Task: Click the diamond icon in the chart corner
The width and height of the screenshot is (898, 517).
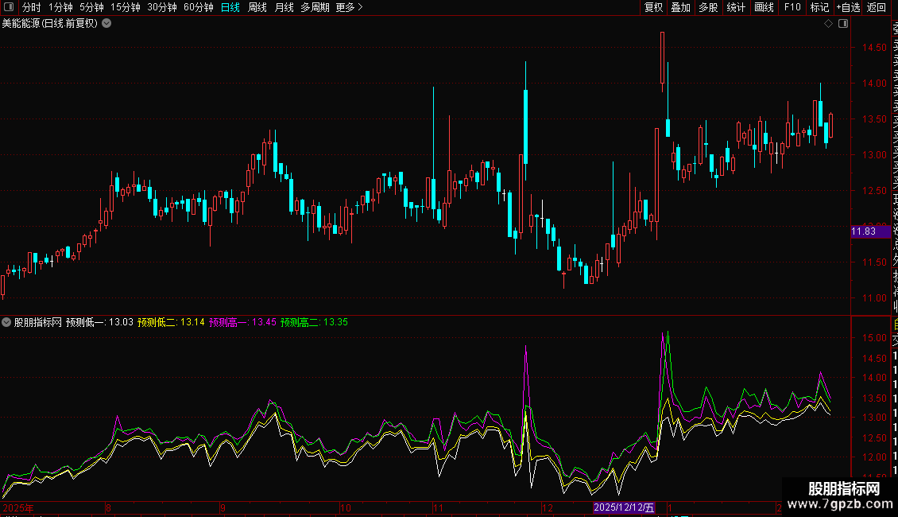Action: (x=828, y=24)
